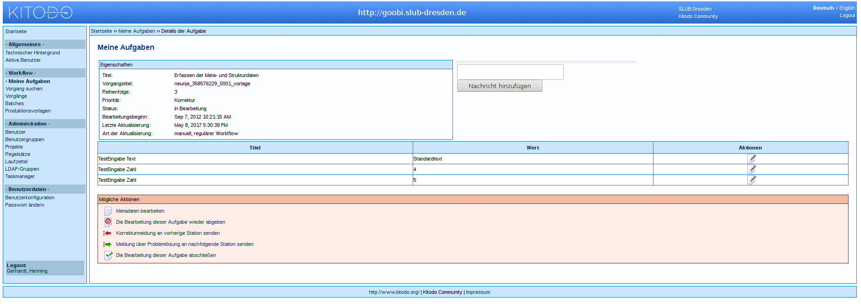Screen dimensions: 861x304
Task: Open LDAP-Gruppen
Action: coord(22,169)
